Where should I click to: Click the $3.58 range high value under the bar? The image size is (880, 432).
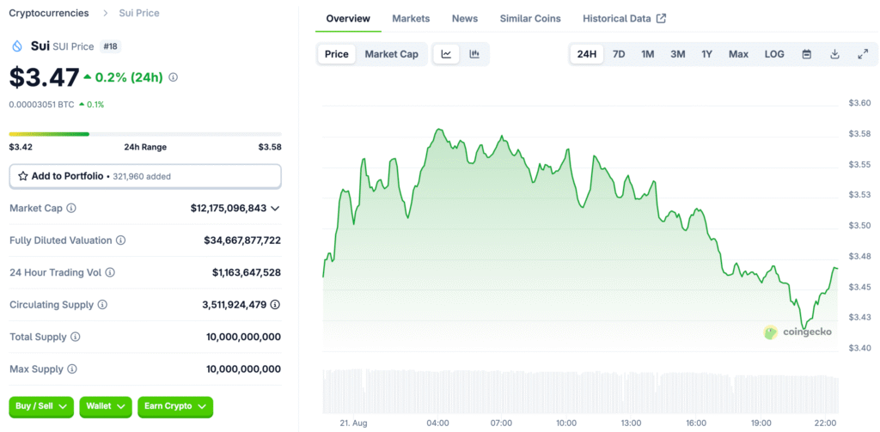click(x=270, y=147)
